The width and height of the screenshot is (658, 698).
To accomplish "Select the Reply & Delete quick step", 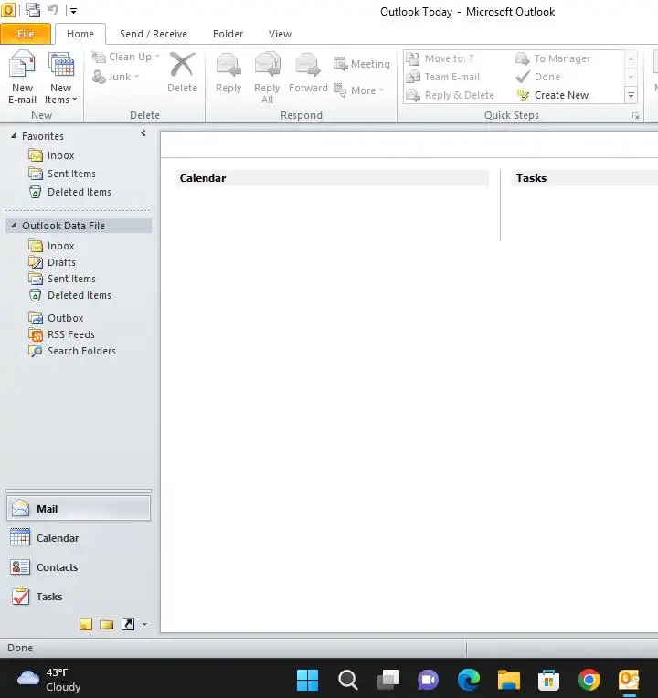I will coord(451,95).
